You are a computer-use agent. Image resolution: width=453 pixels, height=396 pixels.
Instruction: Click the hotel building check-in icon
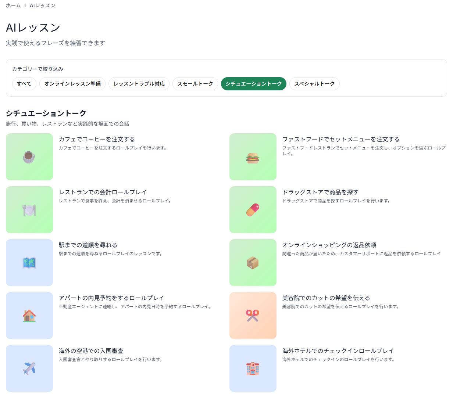tap(253, 368)
